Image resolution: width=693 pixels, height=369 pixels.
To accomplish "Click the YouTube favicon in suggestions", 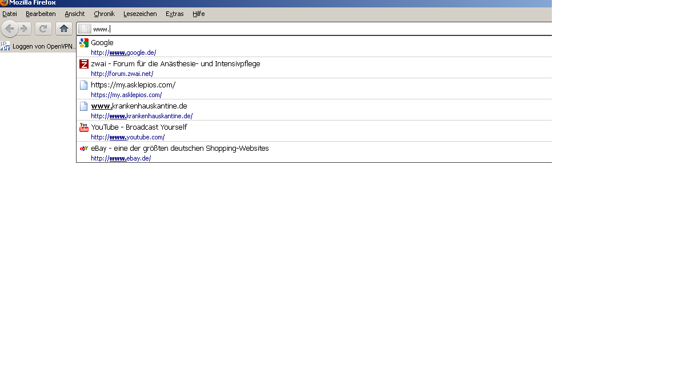I will coord(84,127).
